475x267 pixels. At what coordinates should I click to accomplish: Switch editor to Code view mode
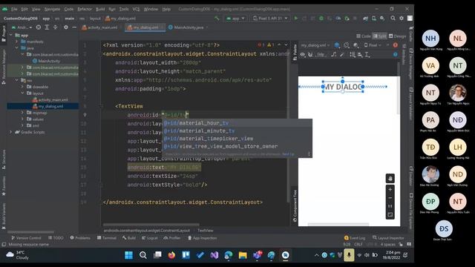point(364,36)
